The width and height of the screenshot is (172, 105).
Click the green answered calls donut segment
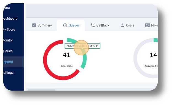[x=85, y=60]
